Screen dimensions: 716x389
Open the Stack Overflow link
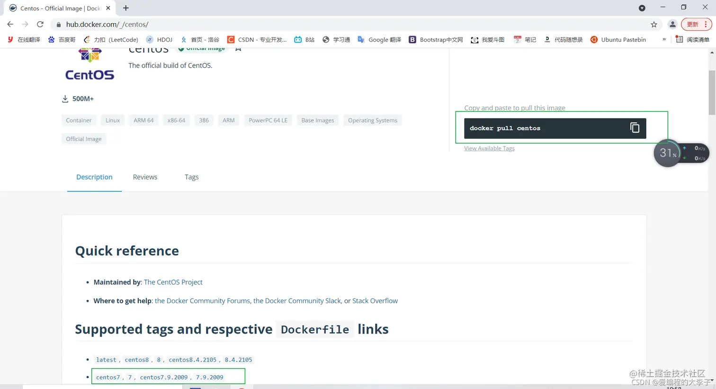[x=375, y=301]
